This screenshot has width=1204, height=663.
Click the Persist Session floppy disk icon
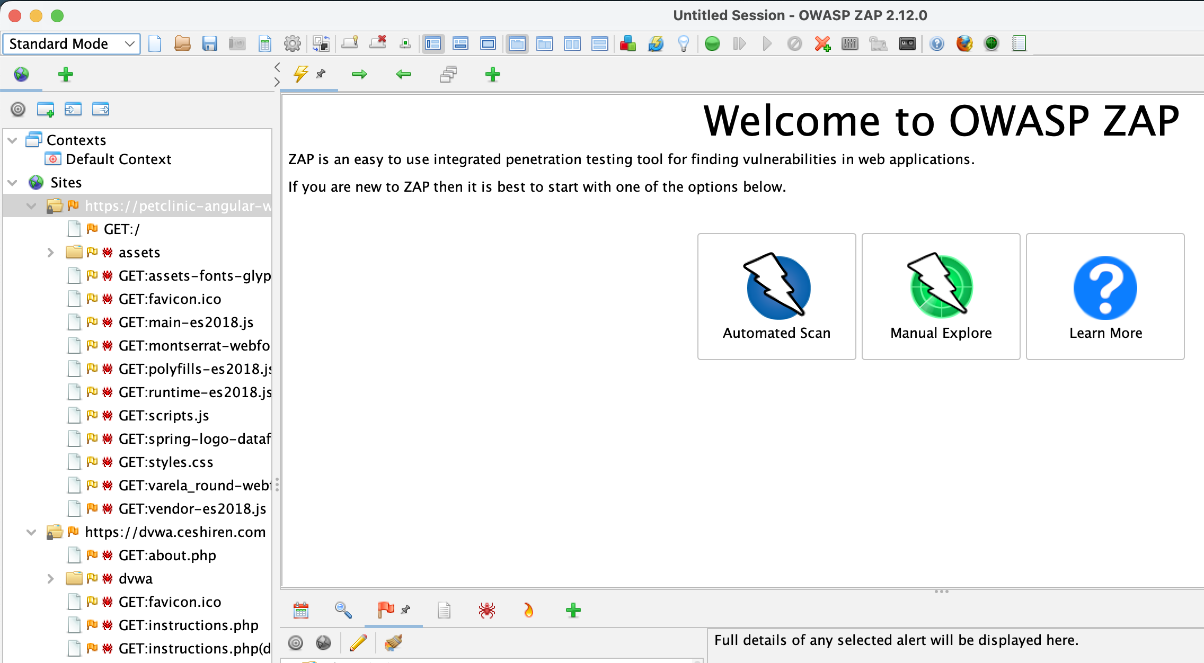(210, 44)
